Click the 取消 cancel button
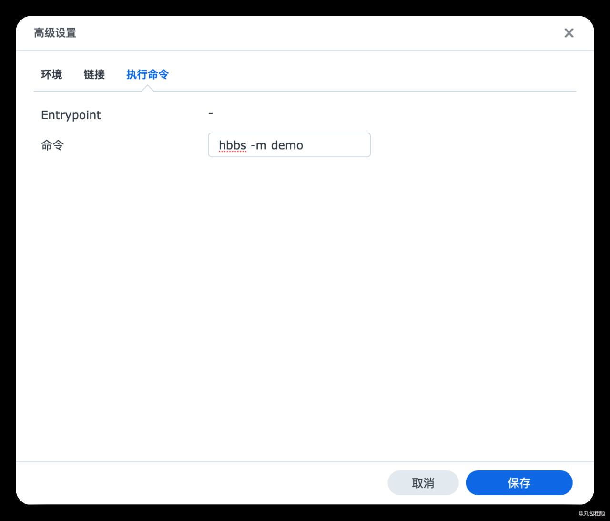This screenshot has width=610, height=521. click(x=423, y=482)
